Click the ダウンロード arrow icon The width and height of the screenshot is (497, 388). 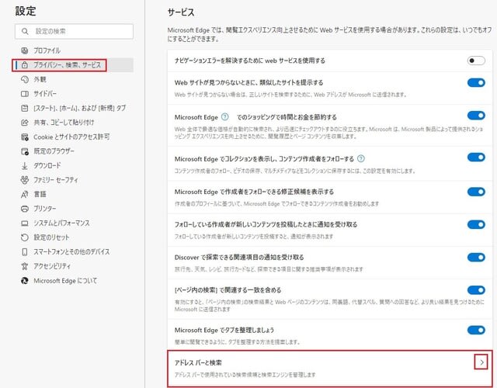24,165
